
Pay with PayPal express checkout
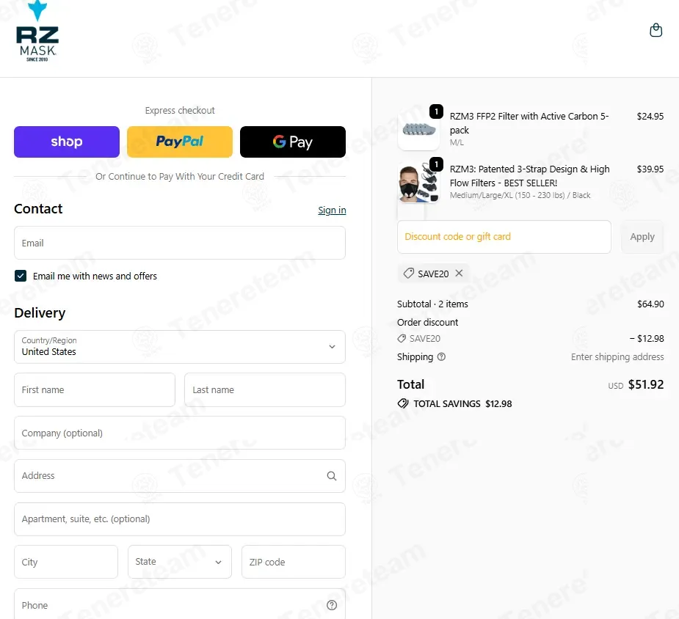pyautogui.click(x=180, y=142)
